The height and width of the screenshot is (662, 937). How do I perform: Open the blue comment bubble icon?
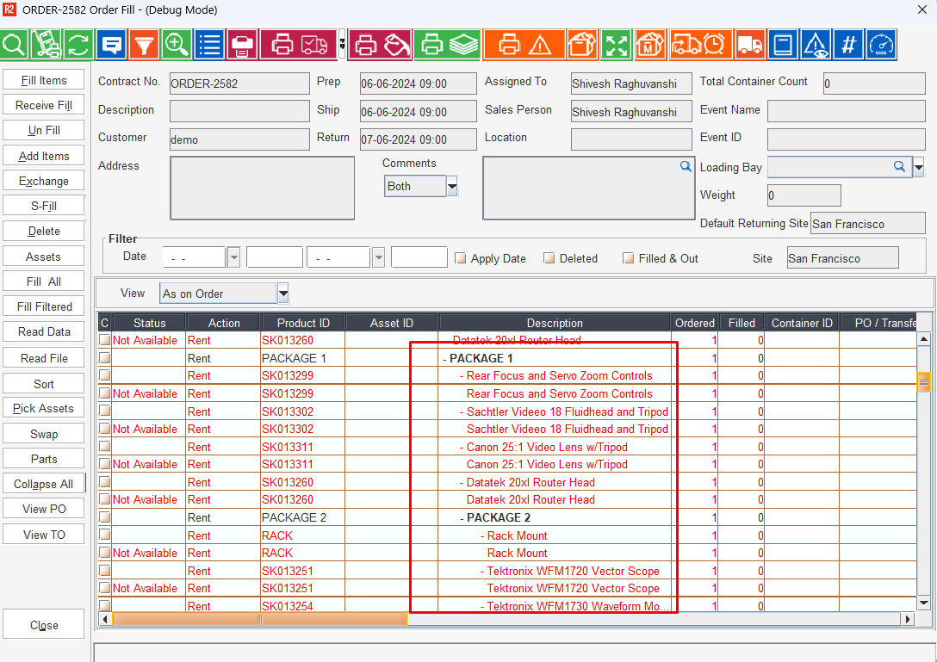click(x=112, y=44)
